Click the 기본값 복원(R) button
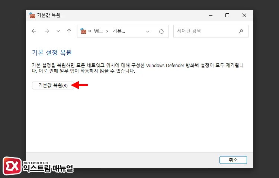The image size is (279, 178). click(53, 85)
